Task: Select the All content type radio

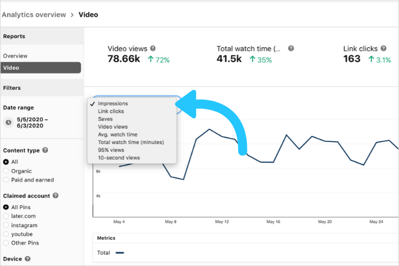Action: pyautogui.click(x=6, y=162)
